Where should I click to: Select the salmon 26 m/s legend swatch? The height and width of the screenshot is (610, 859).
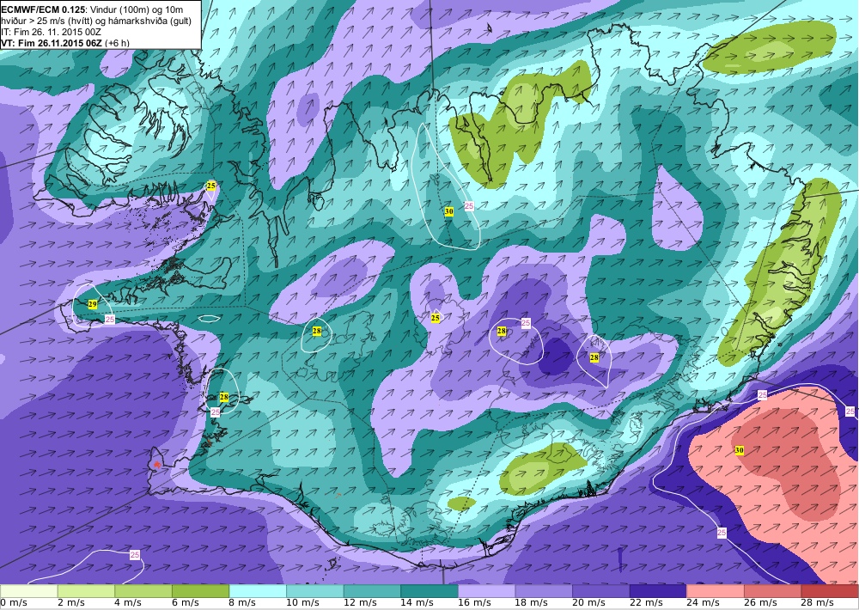pos(773,591)
